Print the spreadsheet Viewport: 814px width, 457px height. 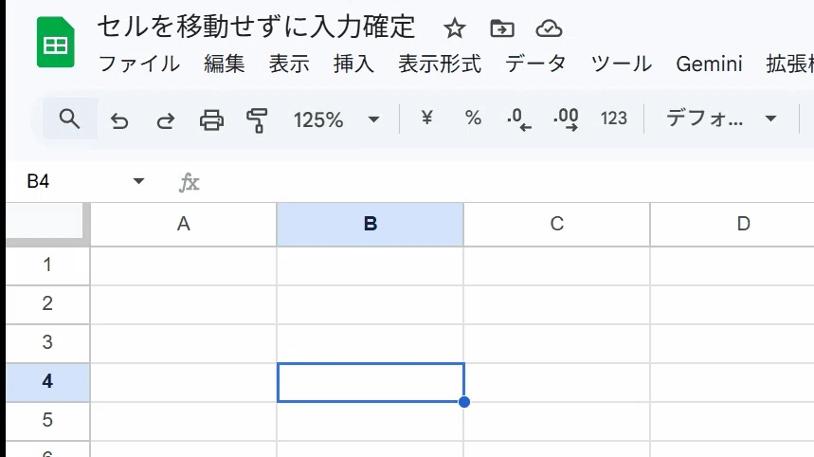(212, 120)
